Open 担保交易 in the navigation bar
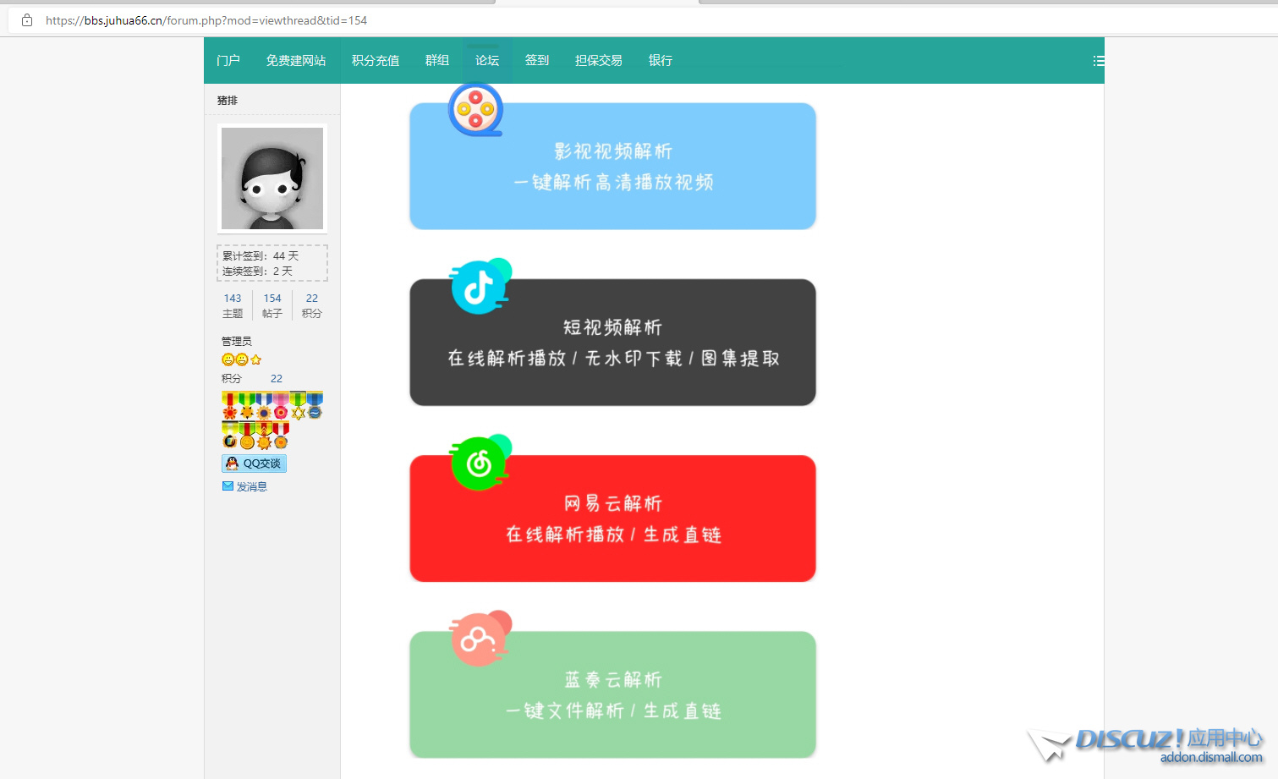 599,61
